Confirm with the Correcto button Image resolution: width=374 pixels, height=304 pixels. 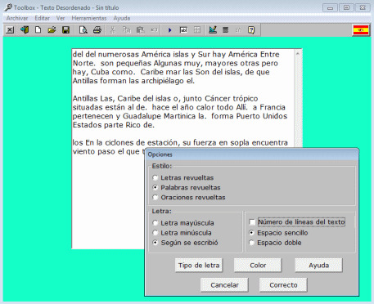click(x=283, y=285)
